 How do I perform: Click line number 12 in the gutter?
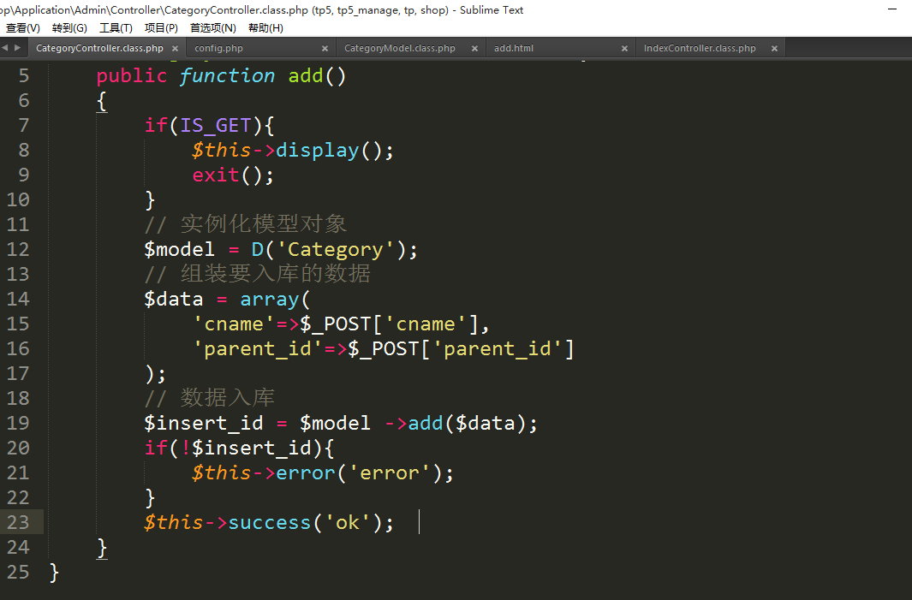18,250
